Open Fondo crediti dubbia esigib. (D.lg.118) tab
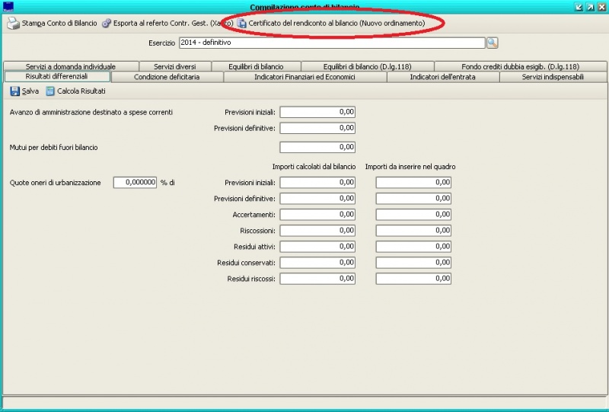 pos(520,66)
